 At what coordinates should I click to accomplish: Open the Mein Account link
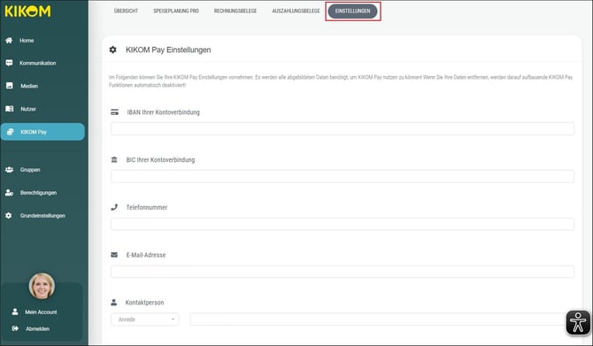(41, 312)
